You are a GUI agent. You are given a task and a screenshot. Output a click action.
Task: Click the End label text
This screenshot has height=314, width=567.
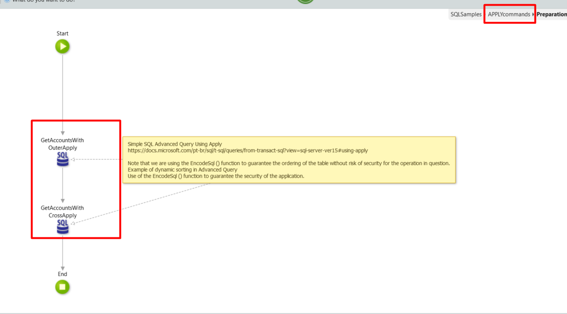62,274
